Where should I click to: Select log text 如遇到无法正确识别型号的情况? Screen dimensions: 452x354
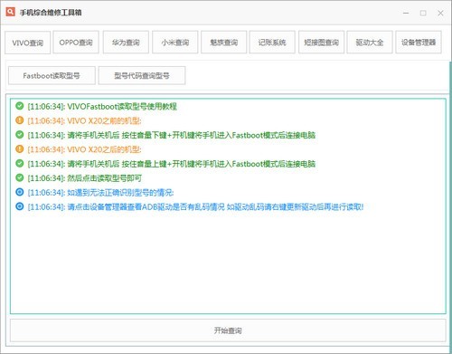click(120, 192)
